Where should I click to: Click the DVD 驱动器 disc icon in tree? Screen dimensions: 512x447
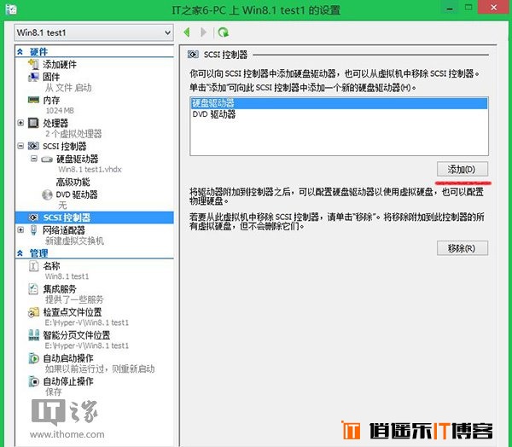coord(47,194)
